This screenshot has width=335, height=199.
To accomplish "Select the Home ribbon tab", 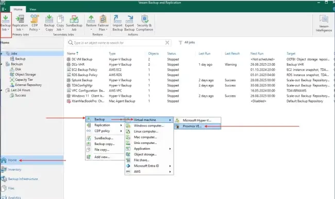I will coord(18,9).
